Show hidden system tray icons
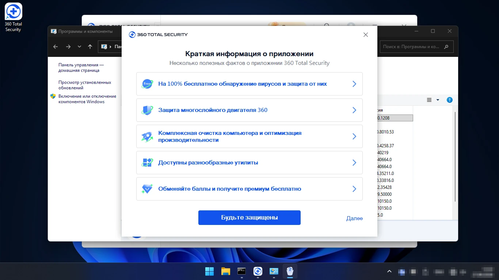This screenshot has width=499, height=280. click(x=389, y=271)
